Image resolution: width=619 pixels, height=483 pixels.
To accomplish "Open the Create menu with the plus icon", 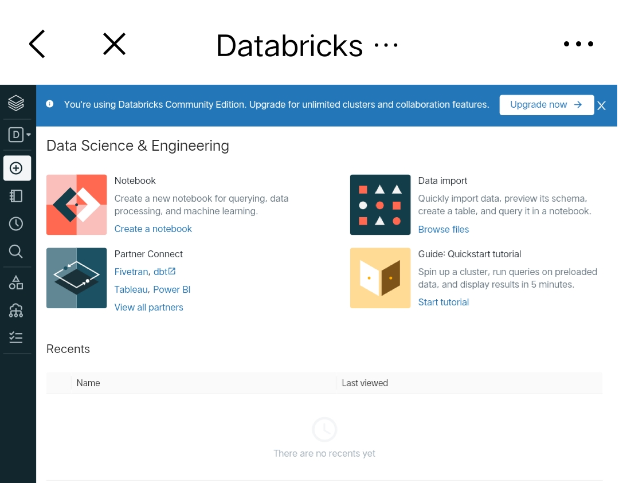I will tap(17, 168).
